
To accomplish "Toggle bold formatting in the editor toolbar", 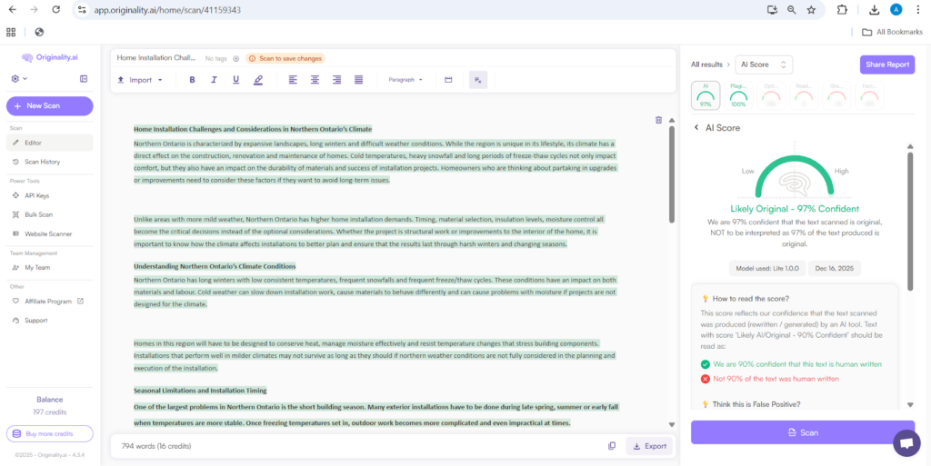I will (192, 80).
